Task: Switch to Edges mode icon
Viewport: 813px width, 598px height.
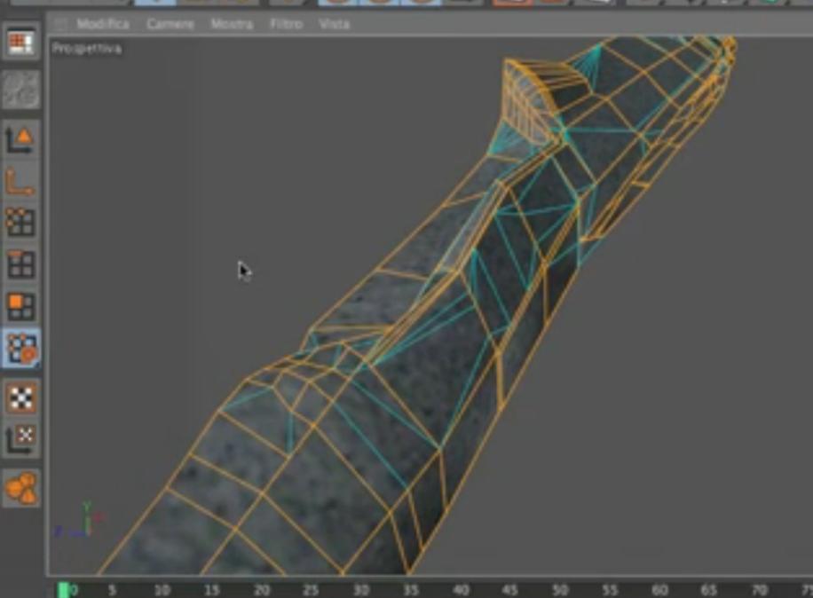Action: click(21, 264)
